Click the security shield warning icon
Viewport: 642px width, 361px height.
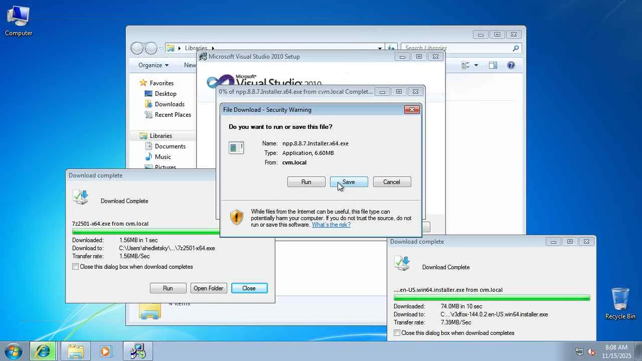(236, 218)
